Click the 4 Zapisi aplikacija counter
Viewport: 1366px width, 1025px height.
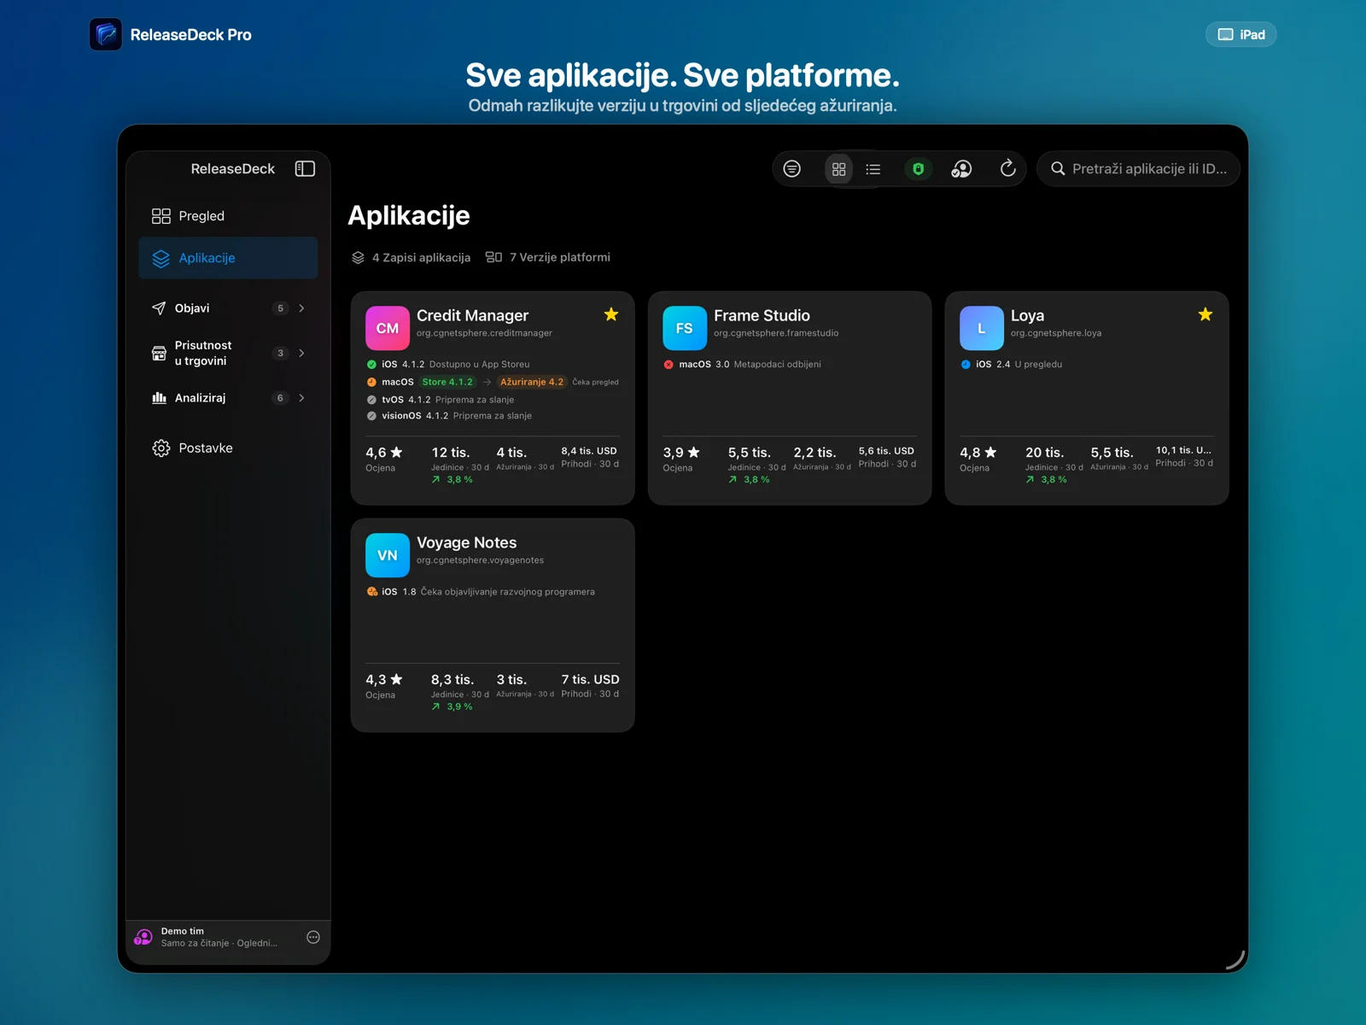point(411,258)
